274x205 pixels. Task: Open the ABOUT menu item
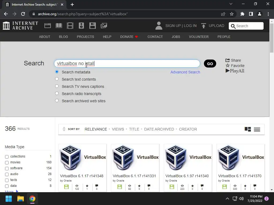[45, 37]
